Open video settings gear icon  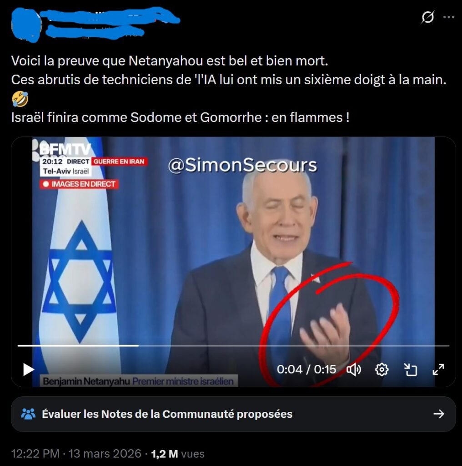(x=382, y=370)
